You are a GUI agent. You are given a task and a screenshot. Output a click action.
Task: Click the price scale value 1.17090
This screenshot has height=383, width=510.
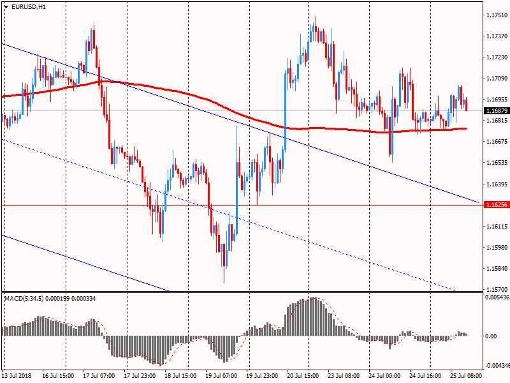[x=497, y=78]
